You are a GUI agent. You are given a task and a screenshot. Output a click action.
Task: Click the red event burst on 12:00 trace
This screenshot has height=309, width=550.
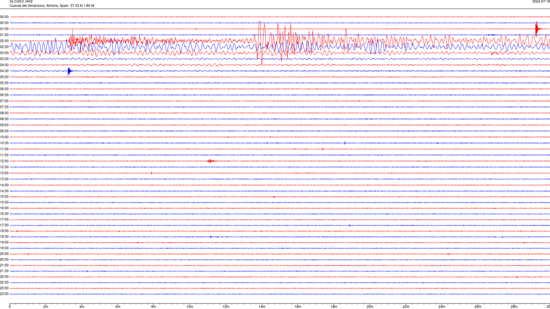pyautogui.click(x=211, y=161)
